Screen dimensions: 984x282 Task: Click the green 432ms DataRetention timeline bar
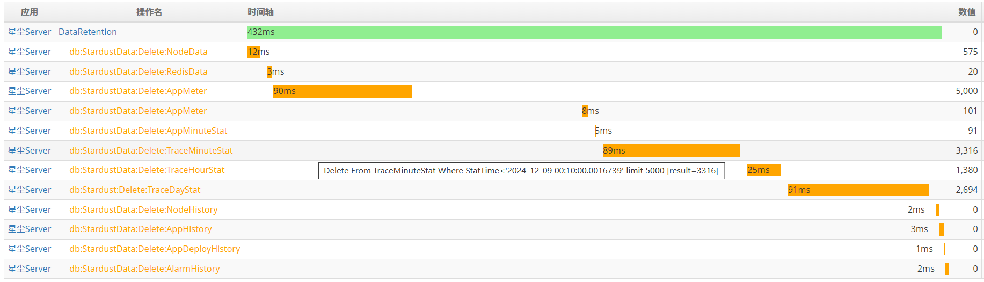click(x=594, y=32)
